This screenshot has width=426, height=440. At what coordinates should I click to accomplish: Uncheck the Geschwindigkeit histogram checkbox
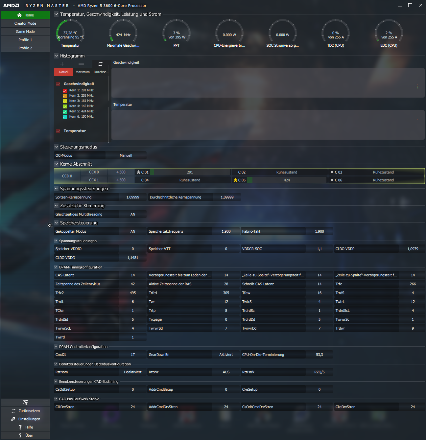(58, 84)
